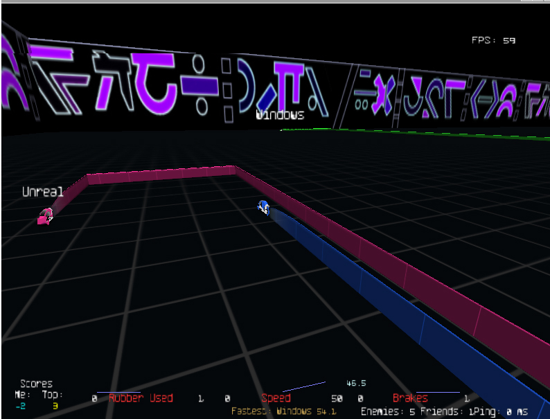Click the 'Friends: 1' counter
This screenshot has height=419, width=550.
[x=444, y=411]
